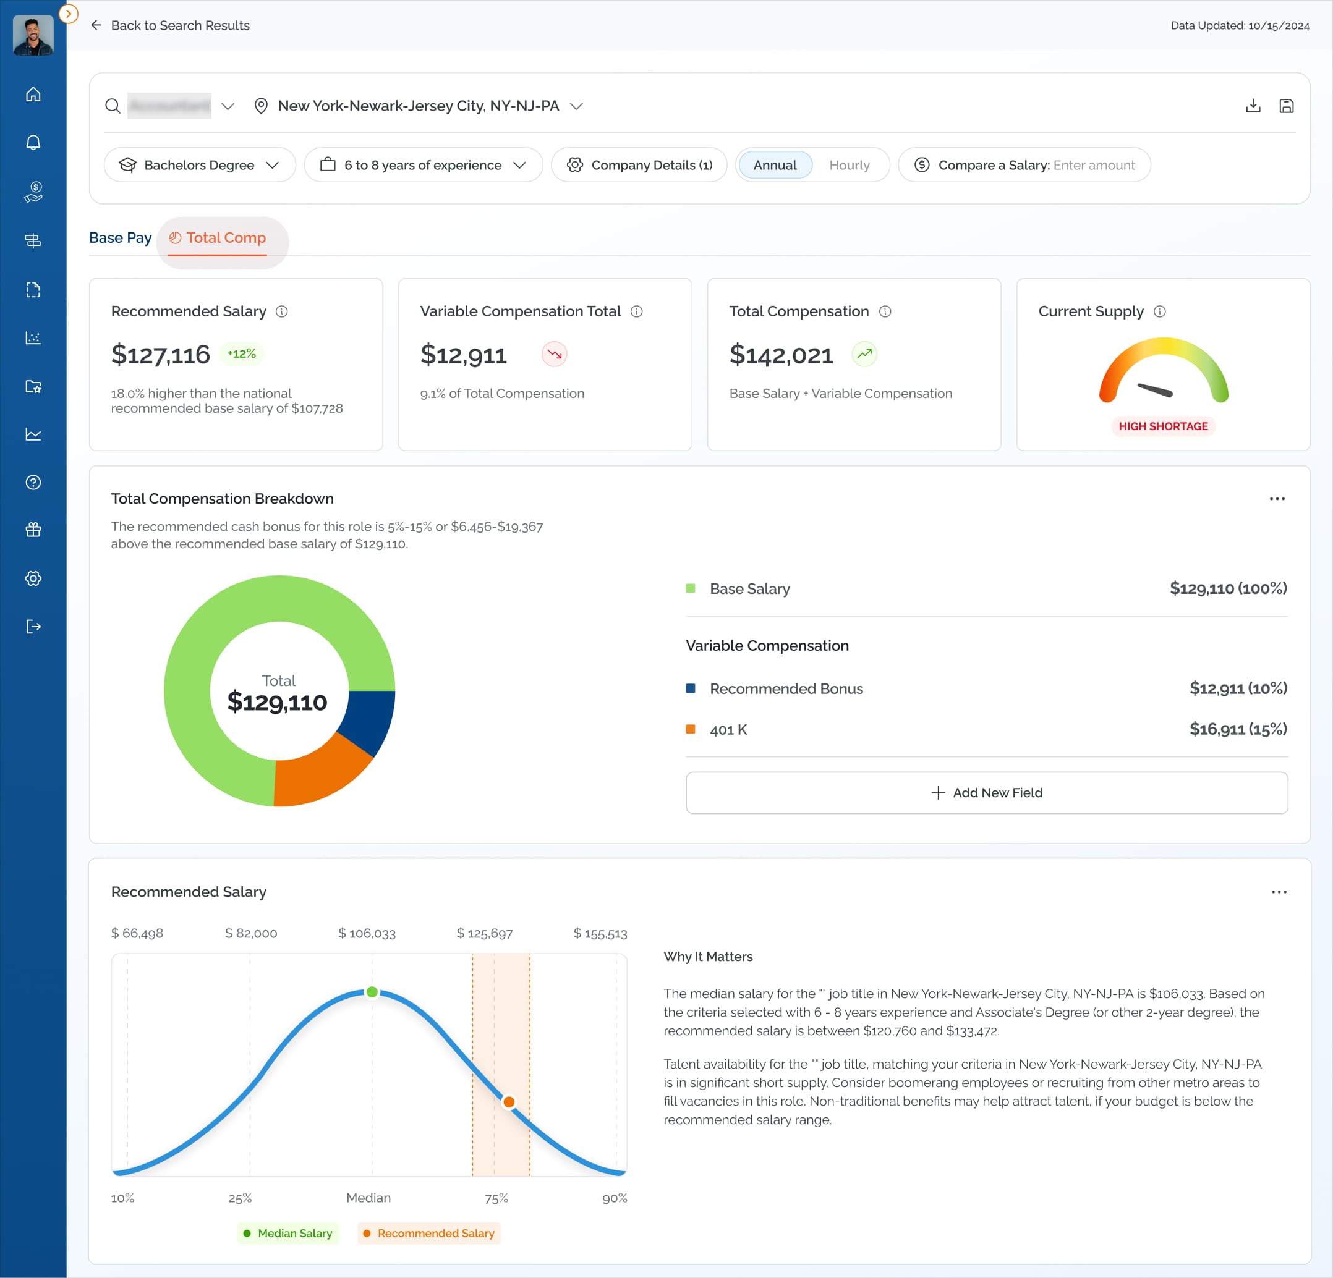The image size is (1333, 1278).
Task: Click the save search floppy icon
Action: point(1286,106)
